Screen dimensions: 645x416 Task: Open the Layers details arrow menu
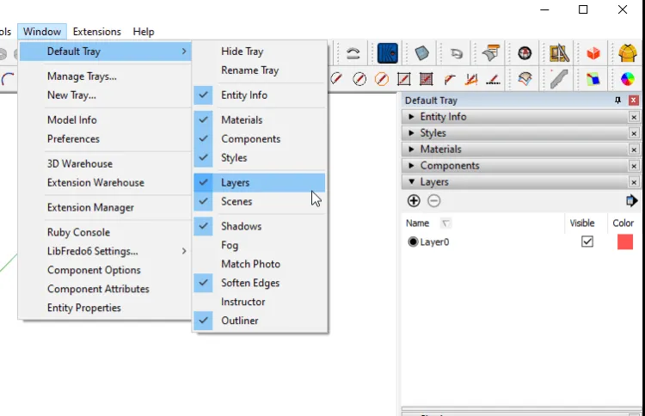[x=631, y=200]
